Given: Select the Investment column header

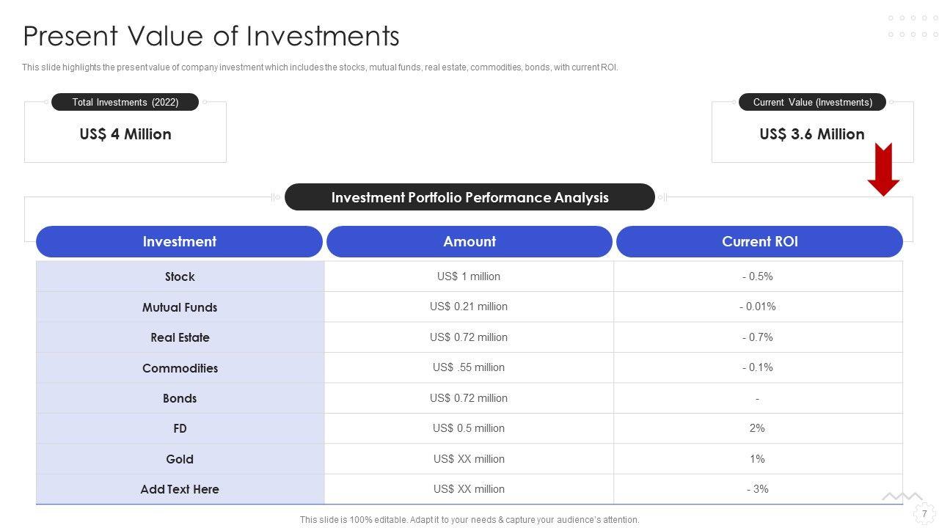Looking at the screenshot, I should tap(179, 242).
